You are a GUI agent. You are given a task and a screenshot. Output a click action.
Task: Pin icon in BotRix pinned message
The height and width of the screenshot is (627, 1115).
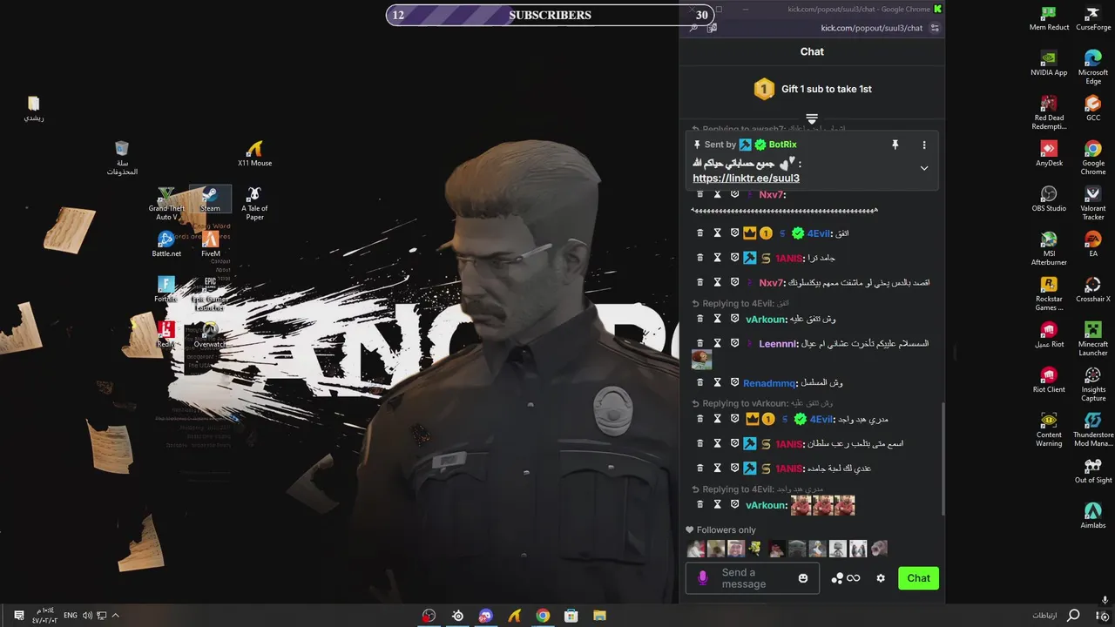click(895, 145)
